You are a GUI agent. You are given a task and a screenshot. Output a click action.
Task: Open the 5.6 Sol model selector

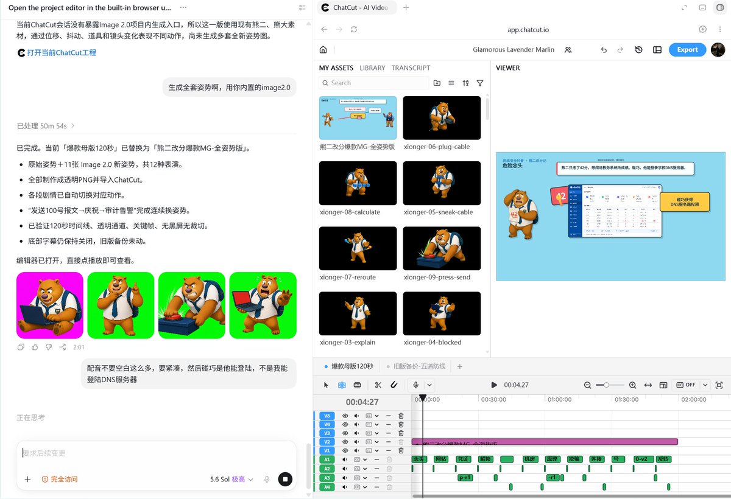(x=231, y=480)
